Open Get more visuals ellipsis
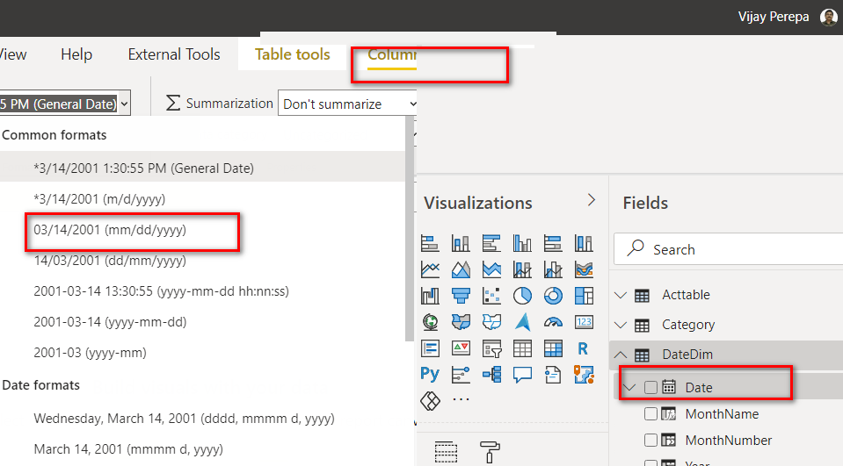 (x=461, y=399)
